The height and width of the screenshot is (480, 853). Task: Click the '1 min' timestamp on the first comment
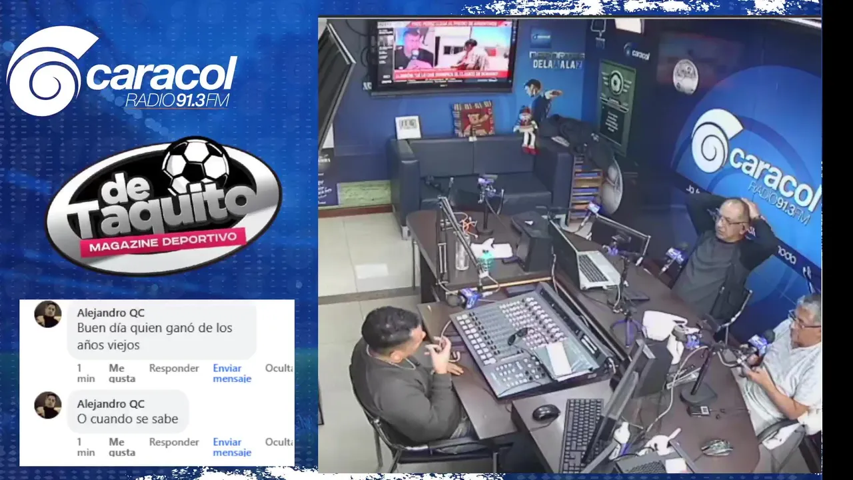tap(85, 373)
